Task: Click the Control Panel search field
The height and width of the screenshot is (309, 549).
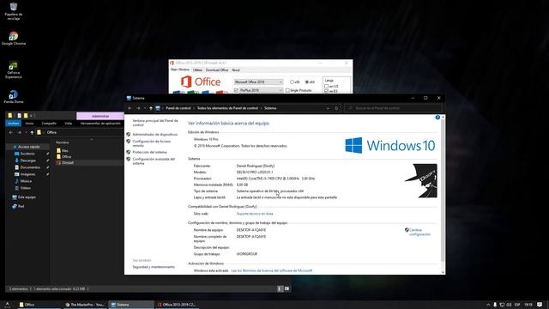Action: pos(393,108)
